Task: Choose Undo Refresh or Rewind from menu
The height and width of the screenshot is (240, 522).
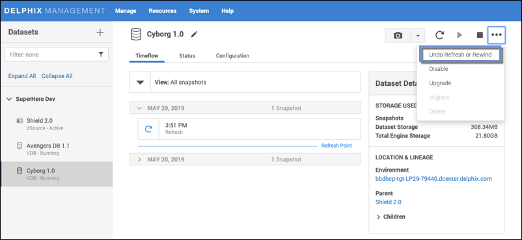Action: 460,55
